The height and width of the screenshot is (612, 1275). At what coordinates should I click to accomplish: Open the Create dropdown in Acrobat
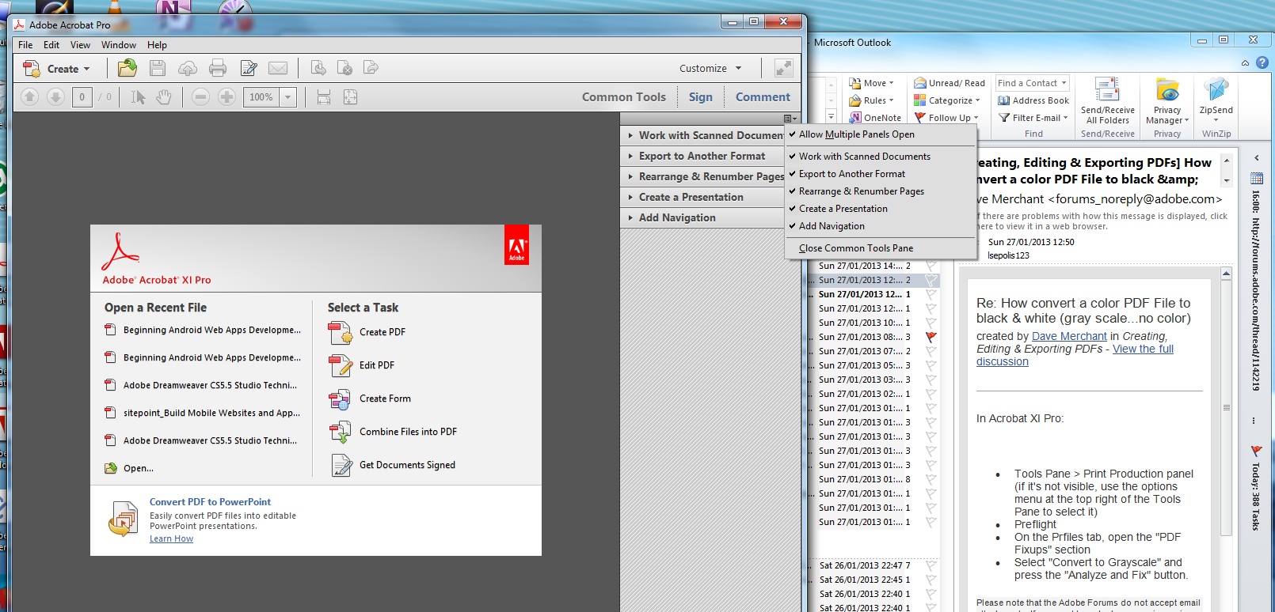click(x=56, y=69)
